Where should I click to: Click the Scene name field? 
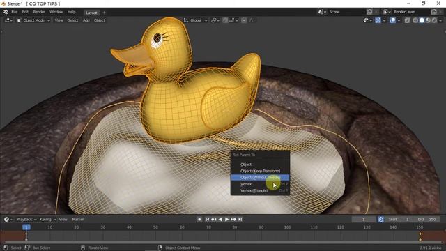pos(346,12)
